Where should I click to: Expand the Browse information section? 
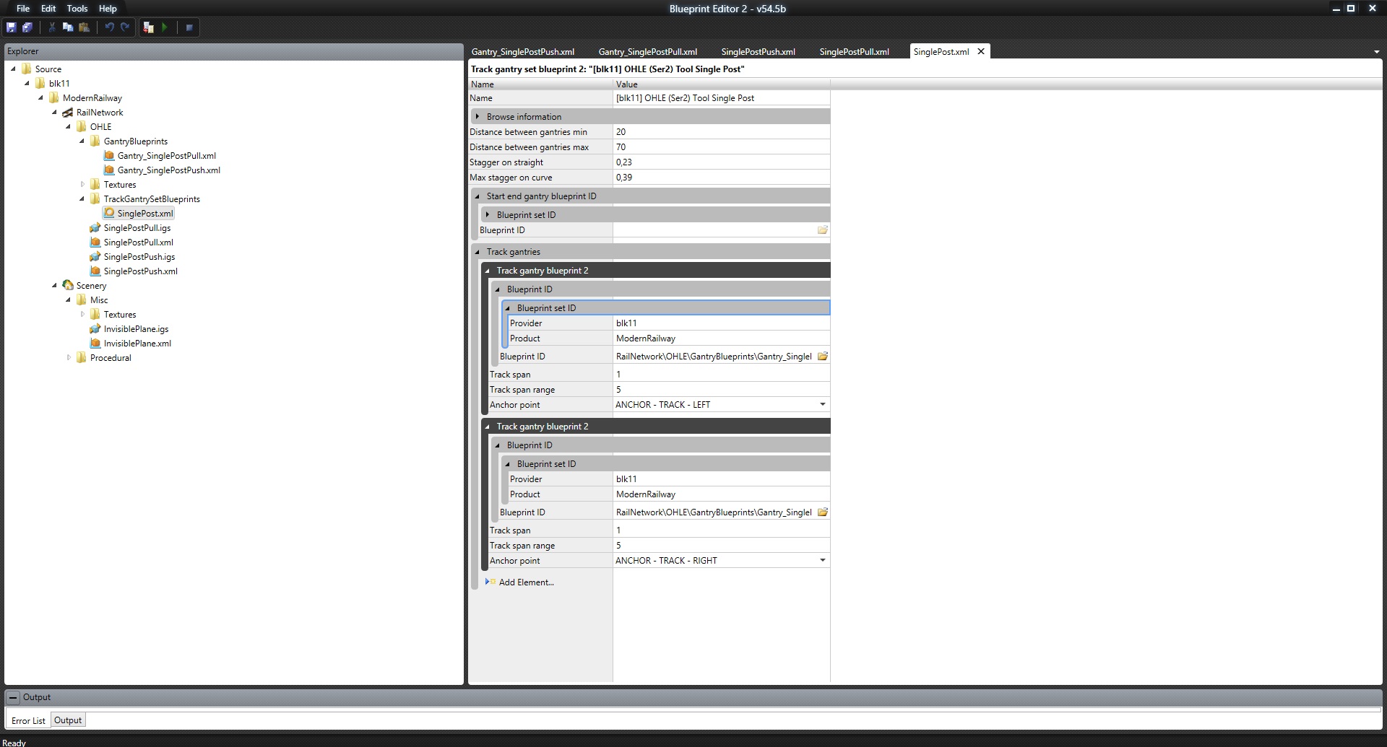point(478,117)
